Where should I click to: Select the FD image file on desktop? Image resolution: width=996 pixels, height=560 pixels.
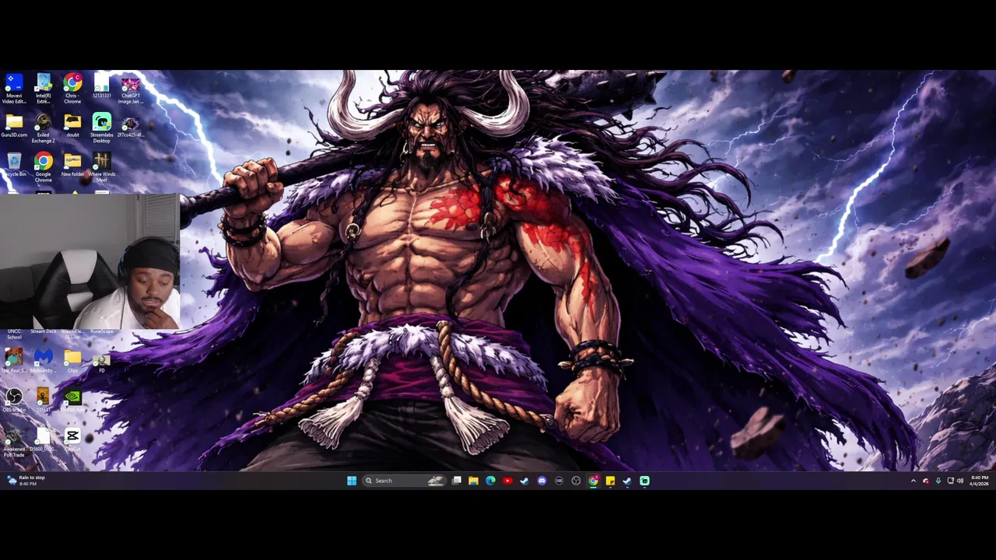[x=101, y=362]
